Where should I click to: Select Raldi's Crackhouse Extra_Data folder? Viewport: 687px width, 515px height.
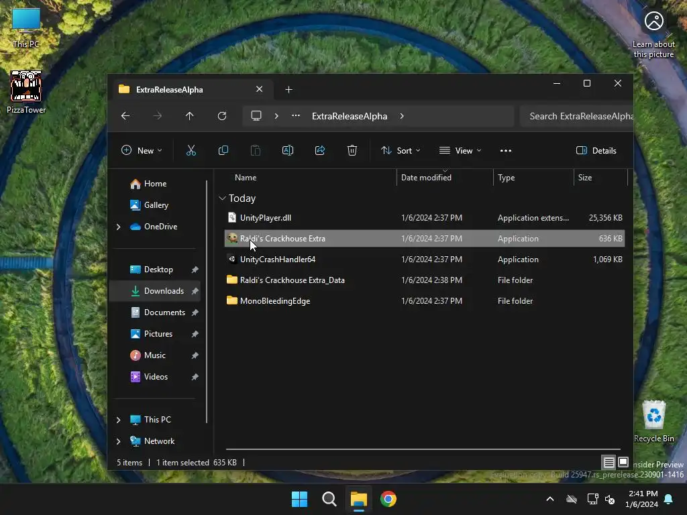point(425,280)
